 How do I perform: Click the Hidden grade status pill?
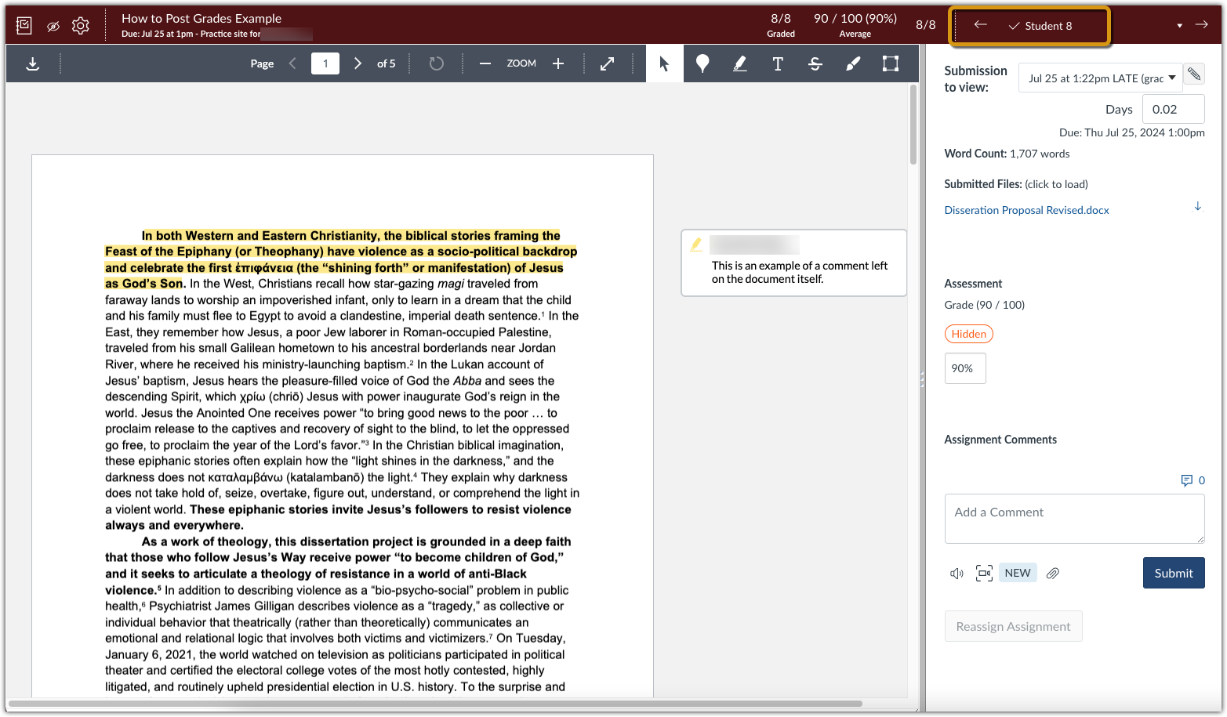968,334
